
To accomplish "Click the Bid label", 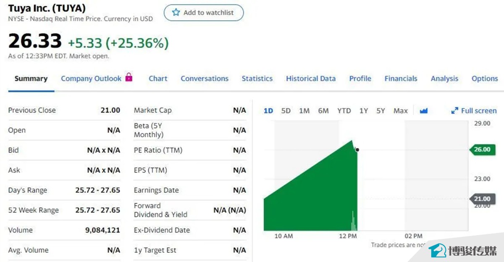I will (13, 150).
